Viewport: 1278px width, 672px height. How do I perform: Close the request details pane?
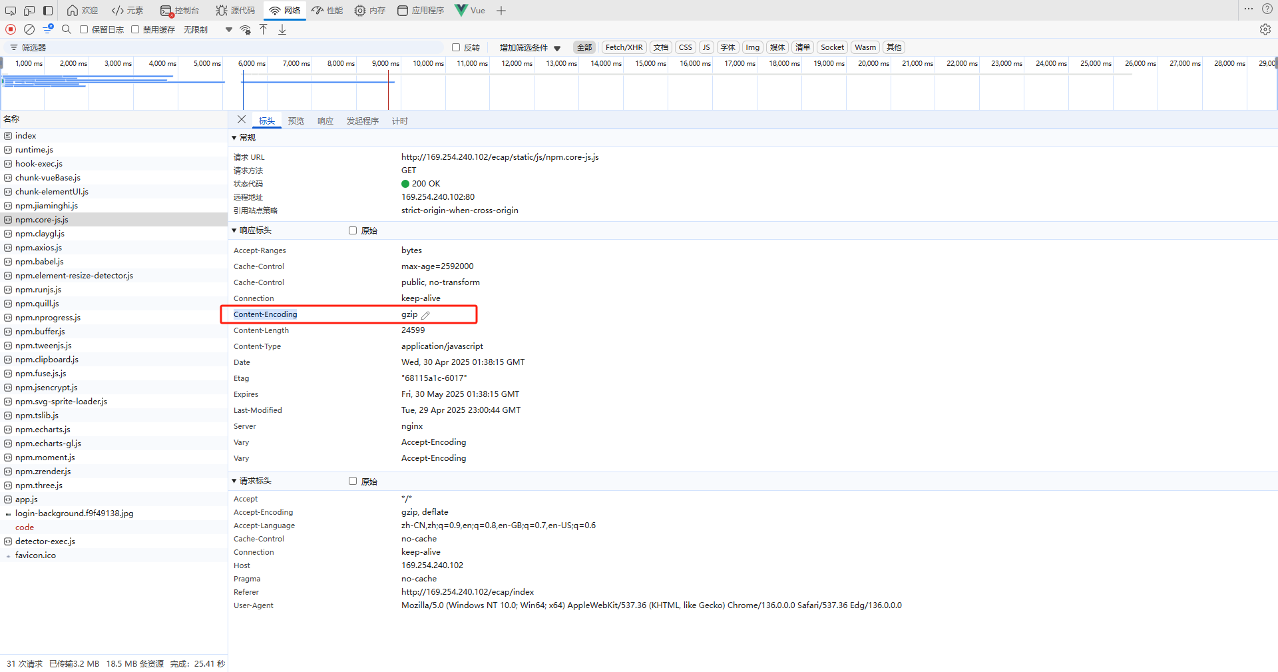(242, 120)
